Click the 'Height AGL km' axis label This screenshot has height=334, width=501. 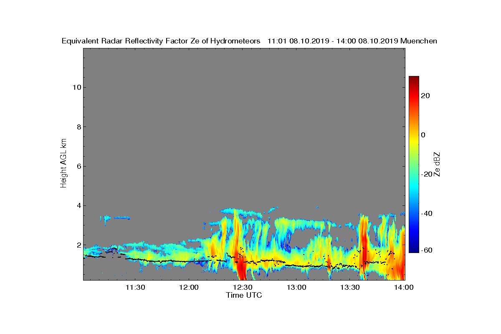63,164
